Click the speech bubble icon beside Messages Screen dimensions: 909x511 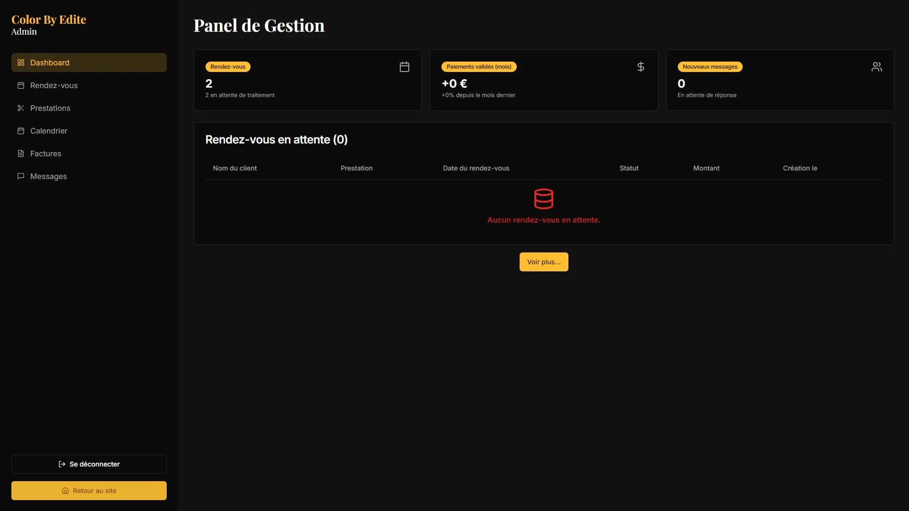pyautogui.click(x=21, y=176)
